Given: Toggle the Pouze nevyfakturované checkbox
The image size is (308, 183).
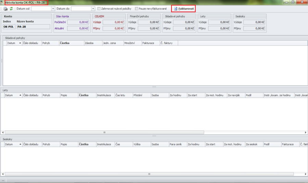Looking at the screenshot, I should 137,9.
